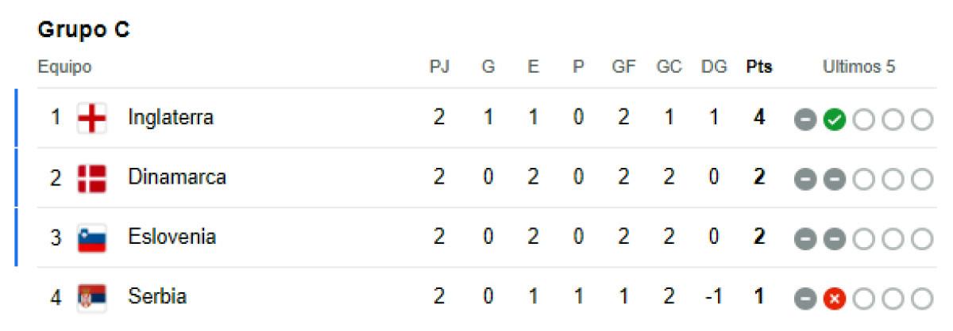Click Serbia's red loss X icon
Viewport: 953px width, 331px height.
833,299
